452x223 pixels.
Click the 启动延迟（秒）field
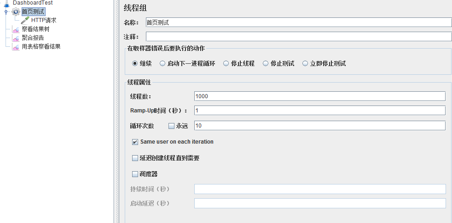320,203
